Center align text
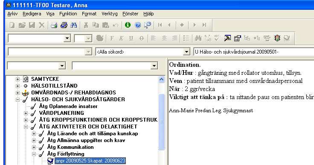The width and height of the screenshot is (314, 165). click(164, 38)
